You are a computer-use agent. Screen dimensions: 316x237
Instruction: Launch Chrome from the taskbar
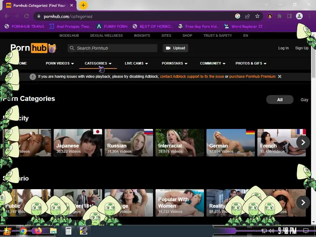23,231
